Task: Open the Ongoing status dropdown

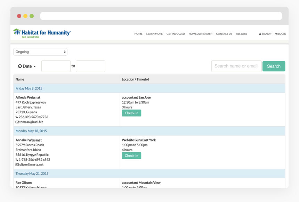Action: point(40,52)
